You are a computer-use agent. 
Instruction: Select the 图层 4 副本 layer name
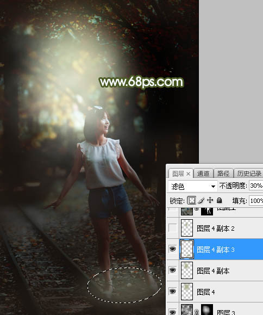tap(213, 271)
